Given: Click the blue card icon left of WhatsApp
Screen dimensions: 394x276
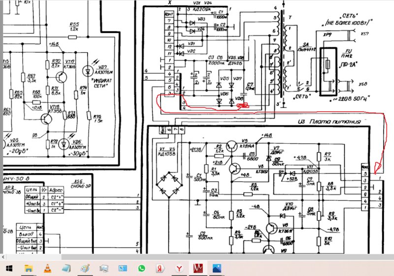Looking at the screenshot, I should coord(123,269).
